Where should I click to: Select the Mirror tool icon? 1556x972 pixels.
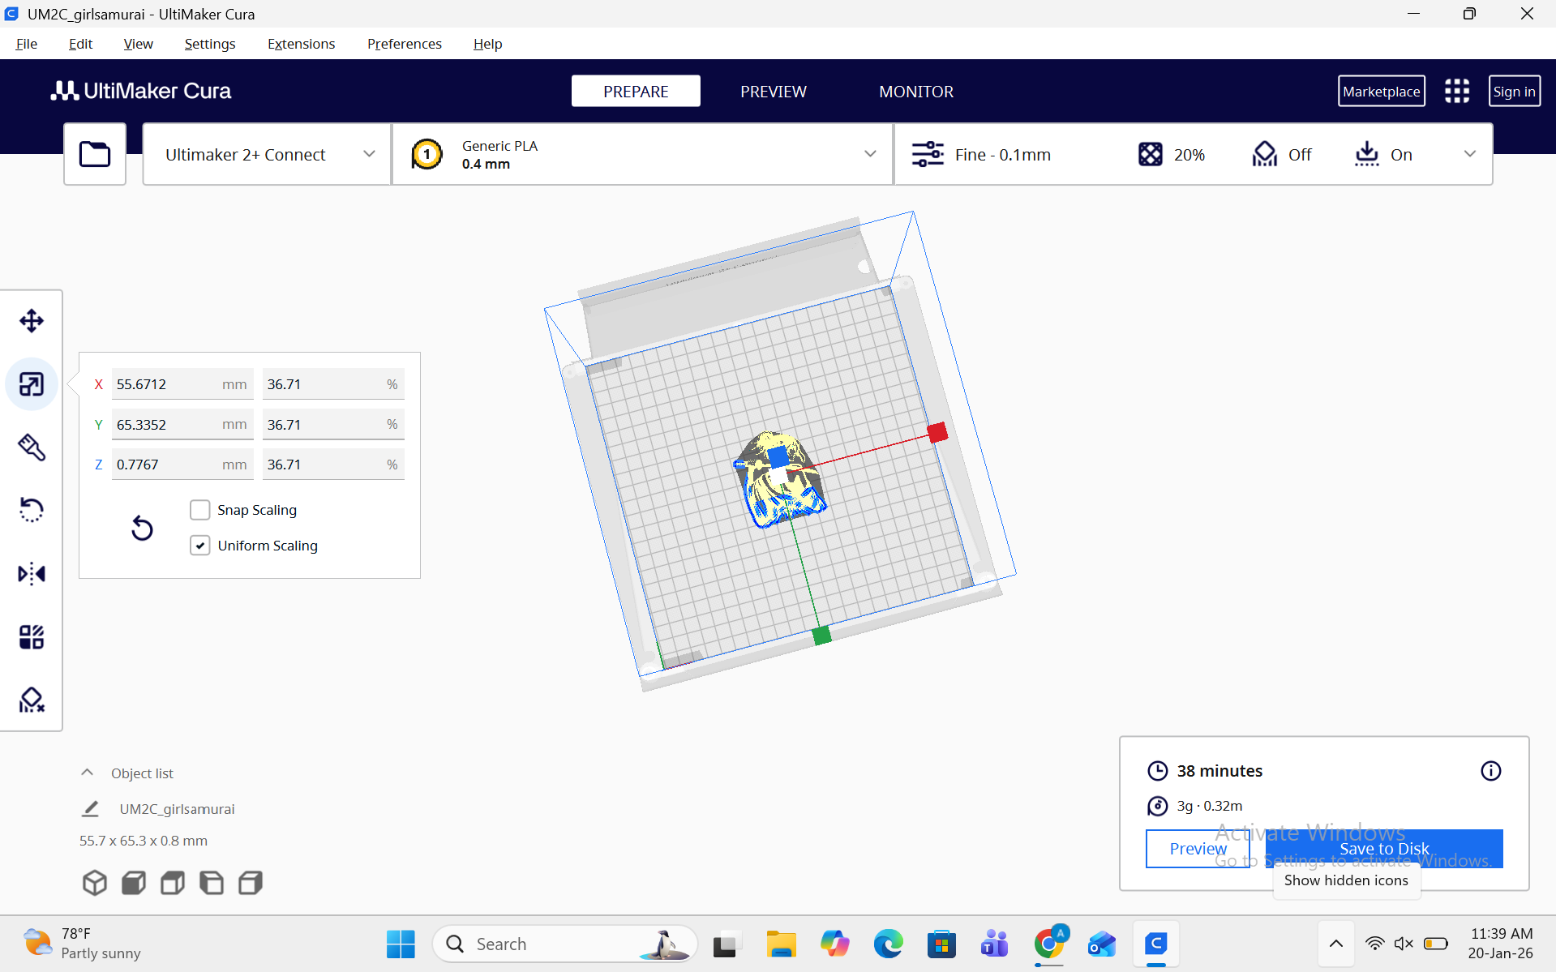[32, 574]
